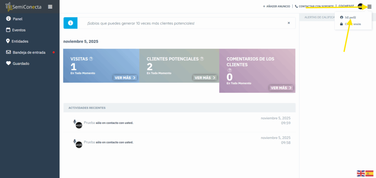This screenshot has height=178, width=376.
Task: Click AÑADIR ANUNCIO in the top bar
Action: point(276,6)
